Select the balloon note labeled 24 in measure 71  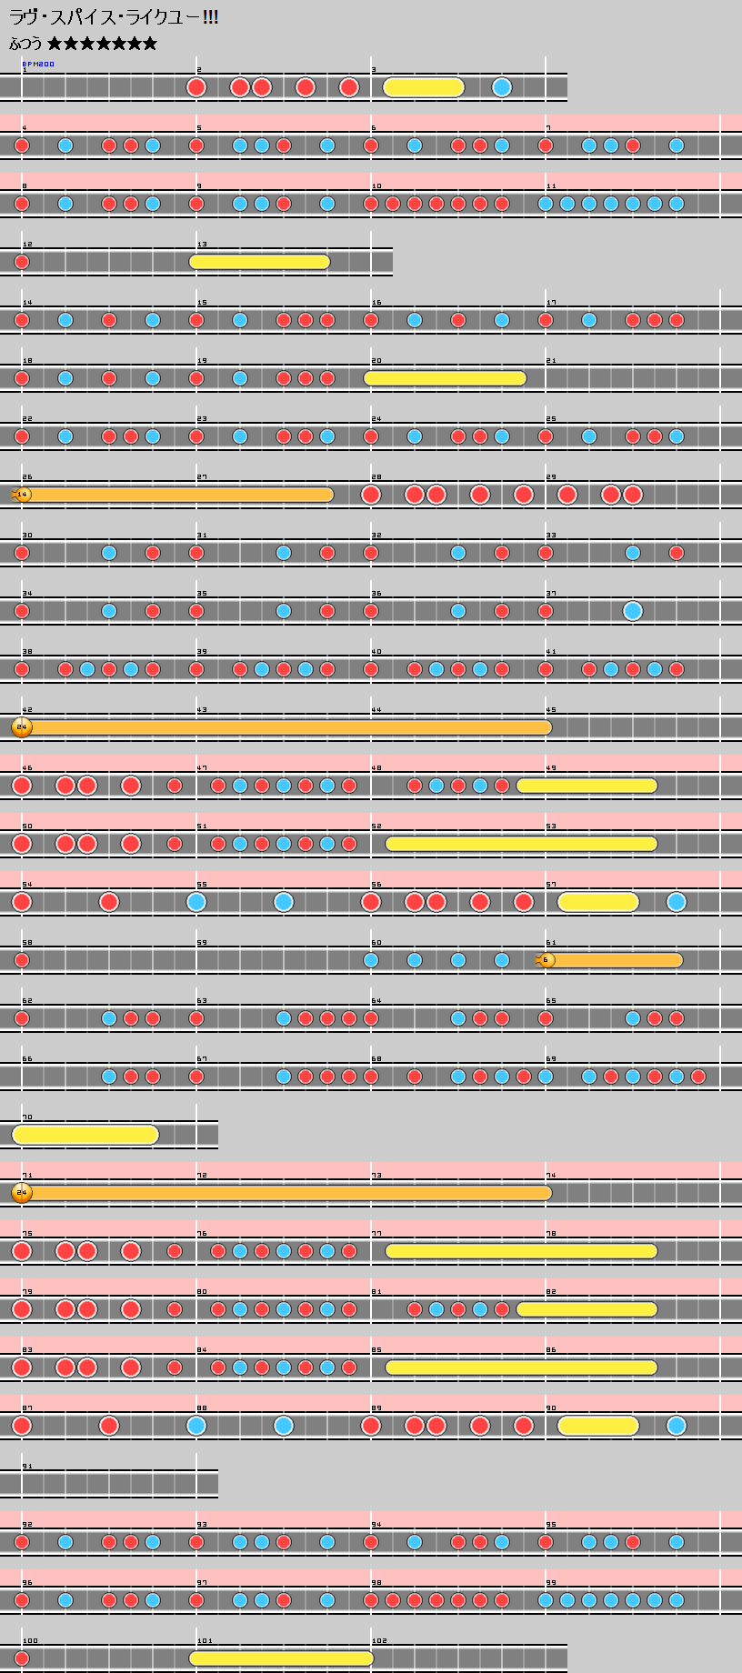click(x=22, y=1193)
